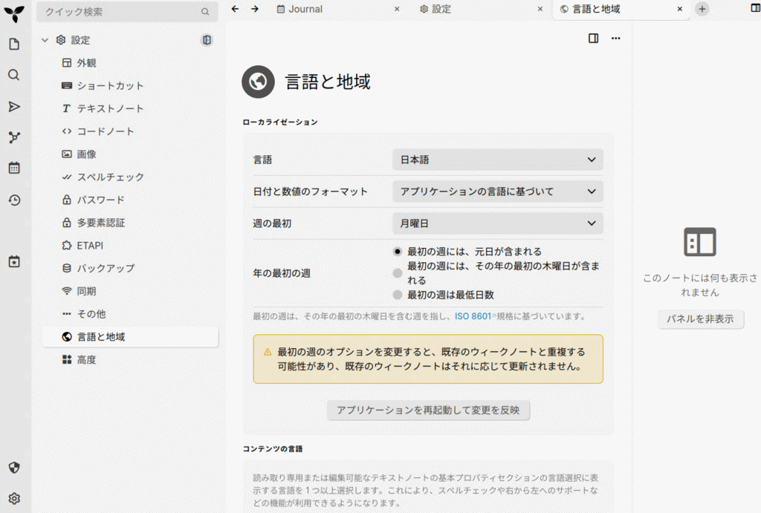Open the 言語 dropdown showing 日本語
This screenshot has width=761, height=513.
(x=497, y=160)
